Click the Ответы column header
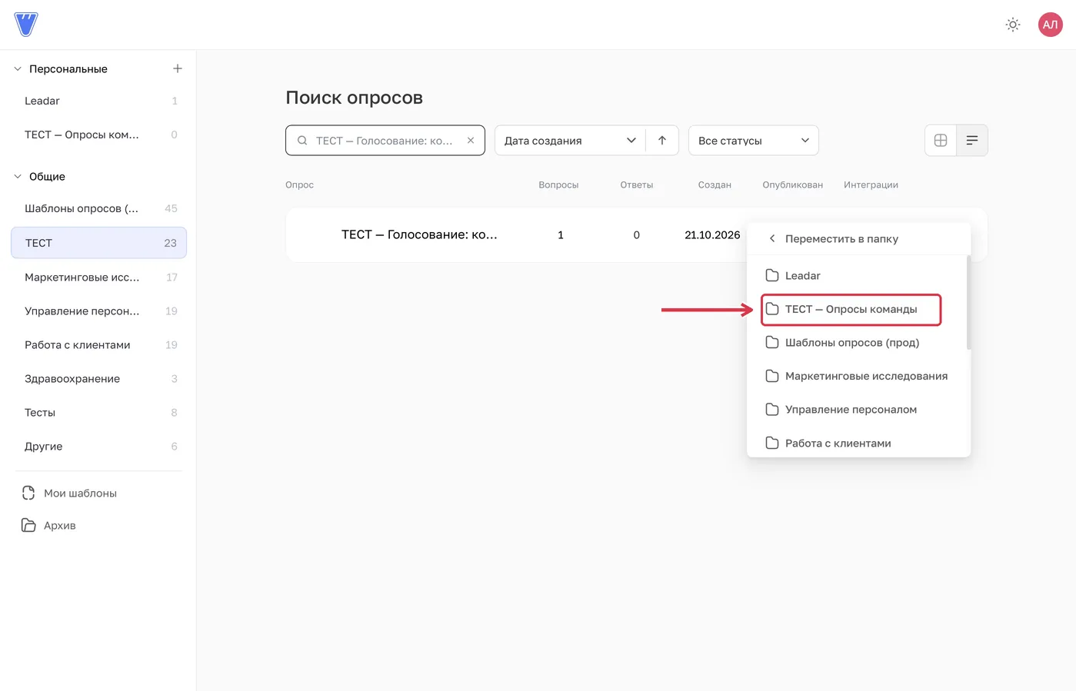1076x691 pixels. [637, 184]
